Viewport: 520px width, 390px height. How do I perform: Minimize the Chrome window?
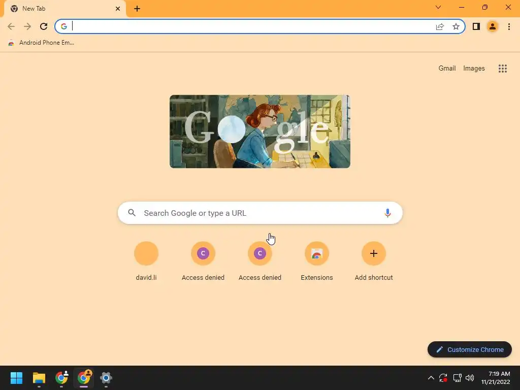click(461, 7)
